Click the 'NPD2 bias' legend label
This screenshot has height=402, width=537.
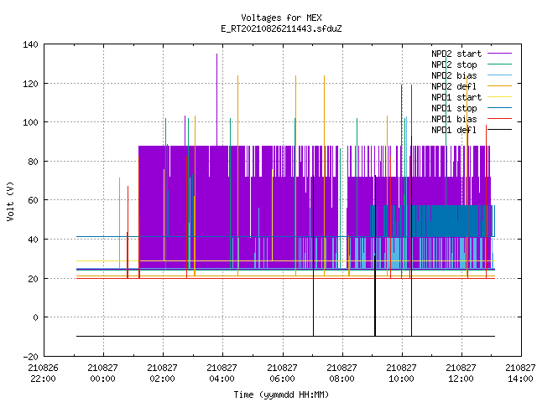coord(454,75)
